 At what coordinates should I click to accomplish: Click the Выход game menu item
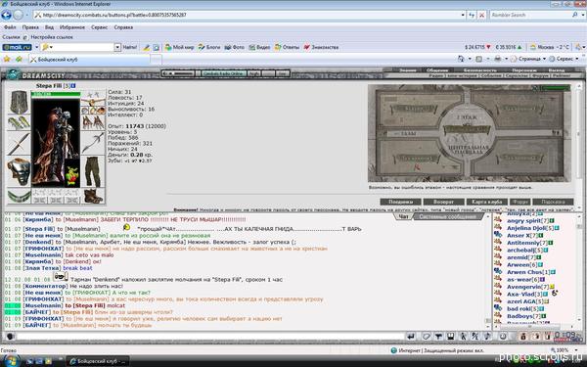click(557, 70)
